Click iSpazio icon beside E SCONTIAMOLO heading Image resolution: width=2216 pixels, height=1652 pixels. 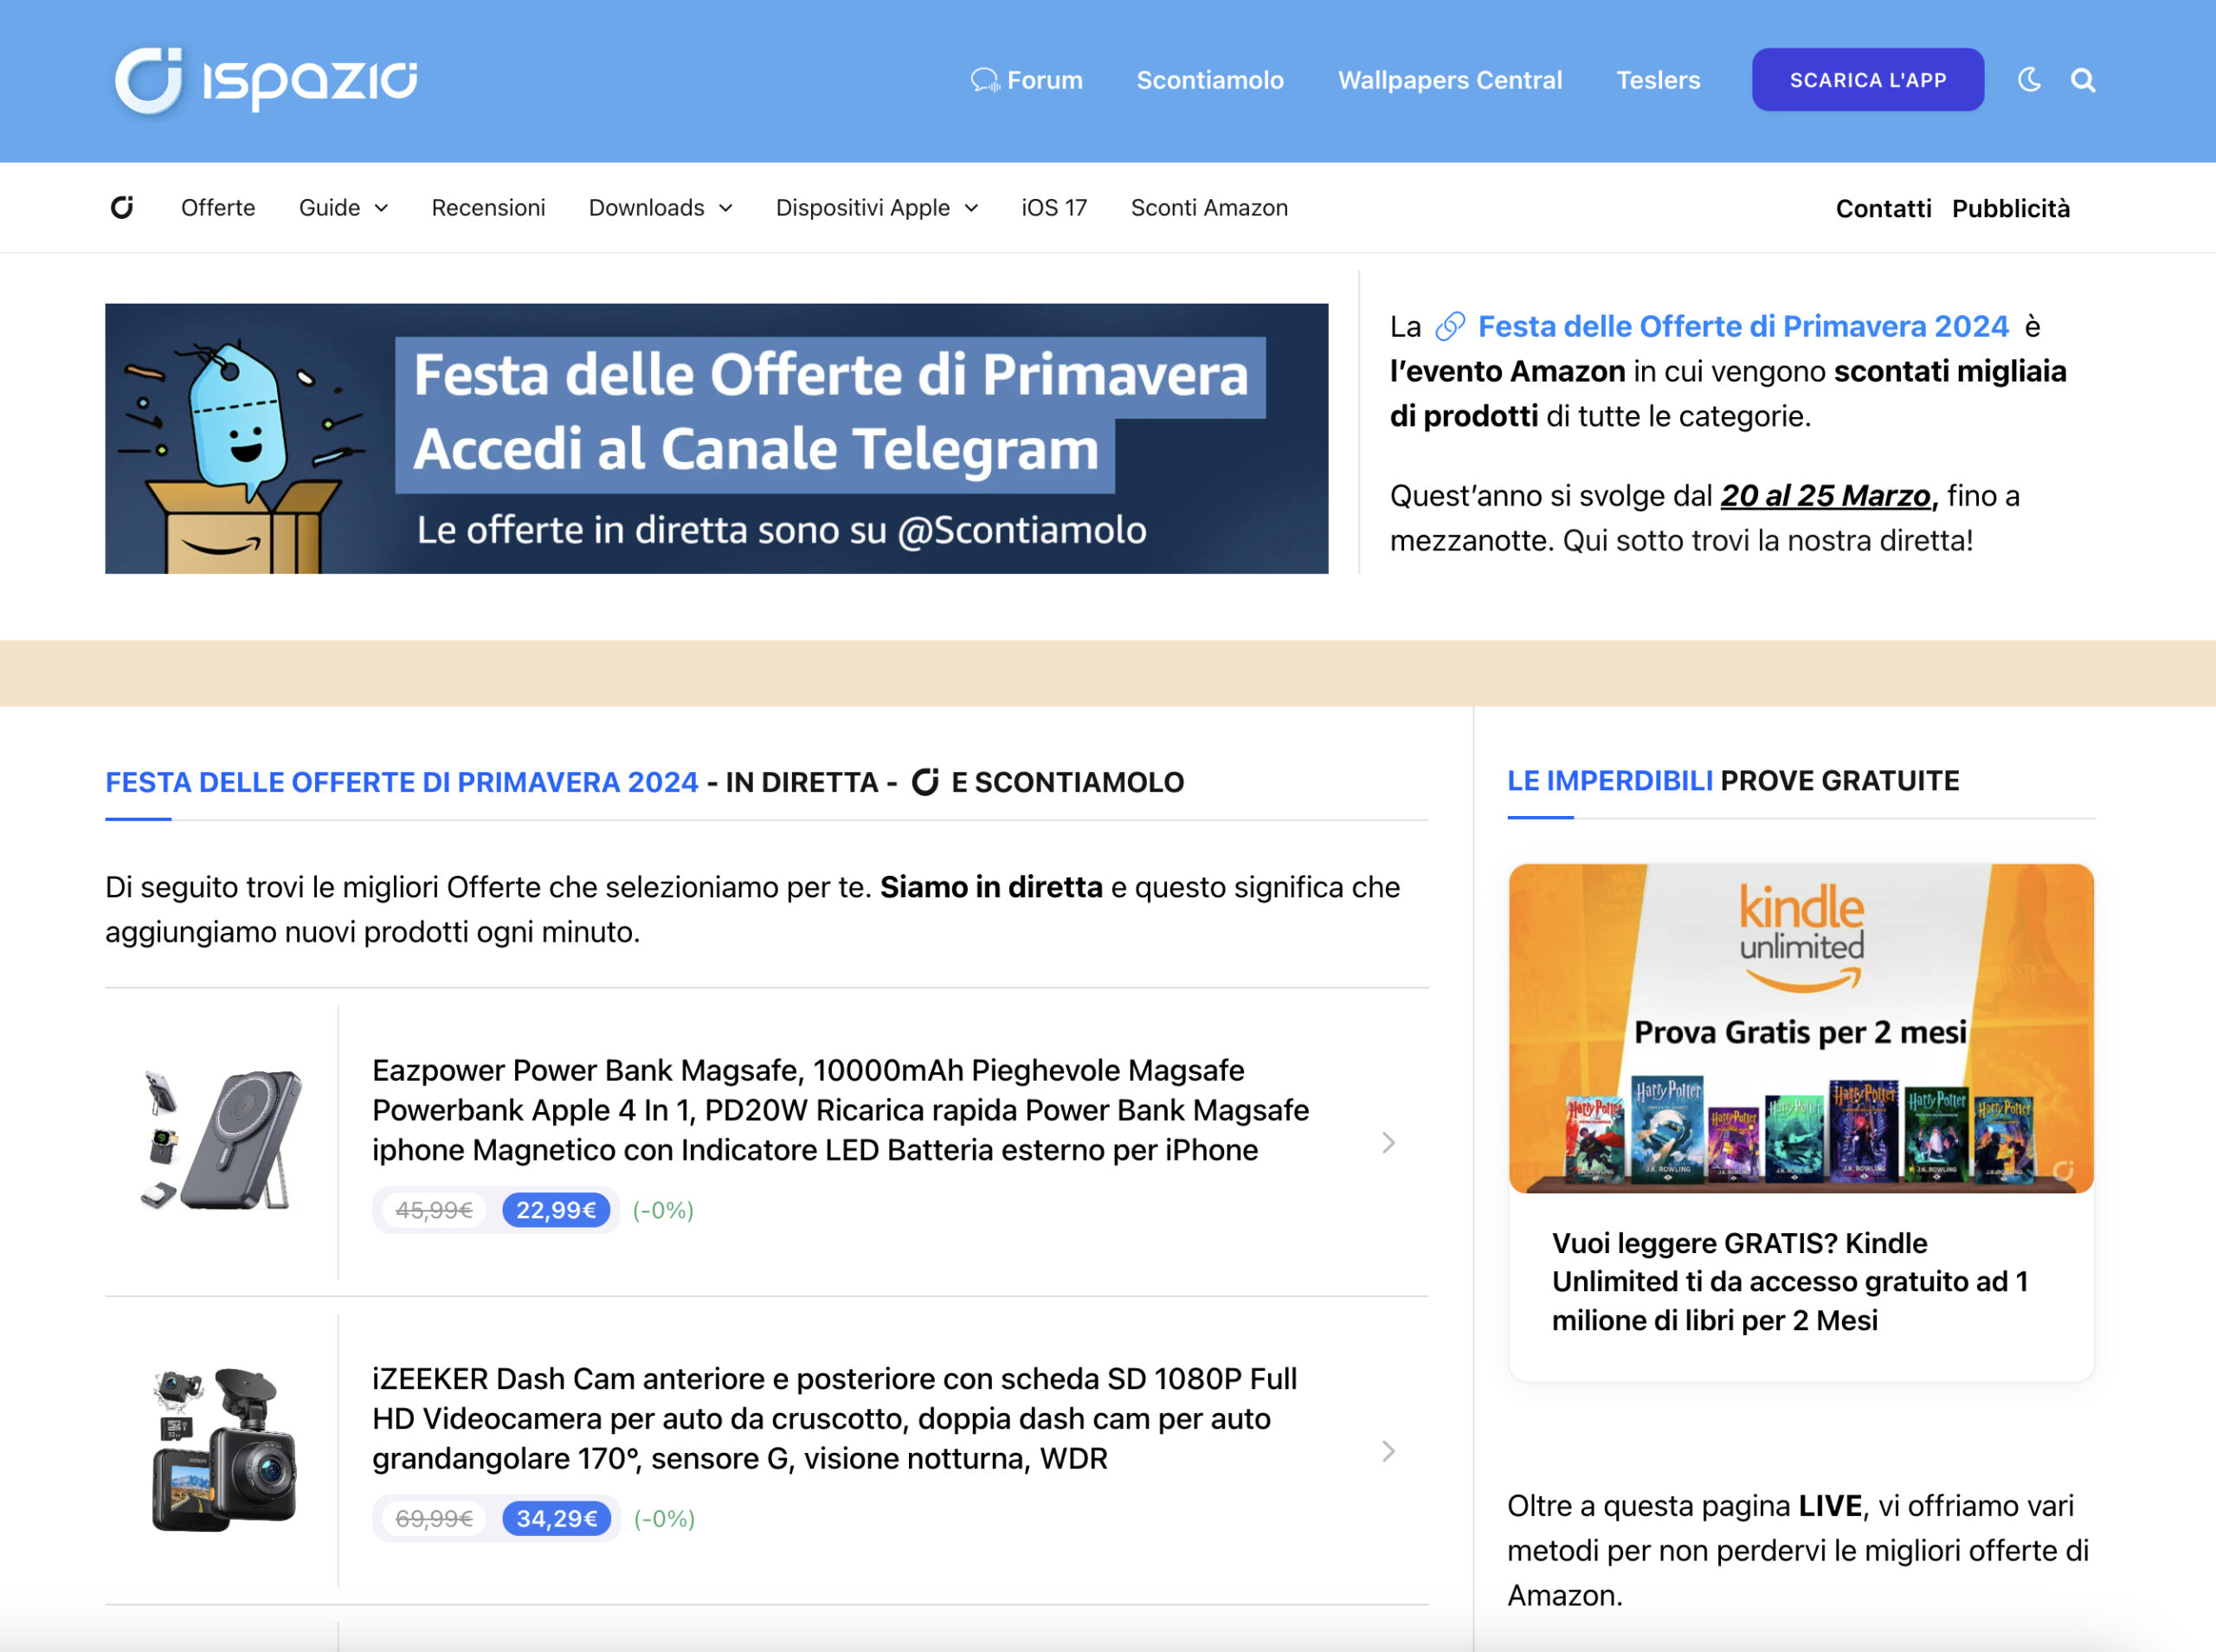click(x=926, y=782)
